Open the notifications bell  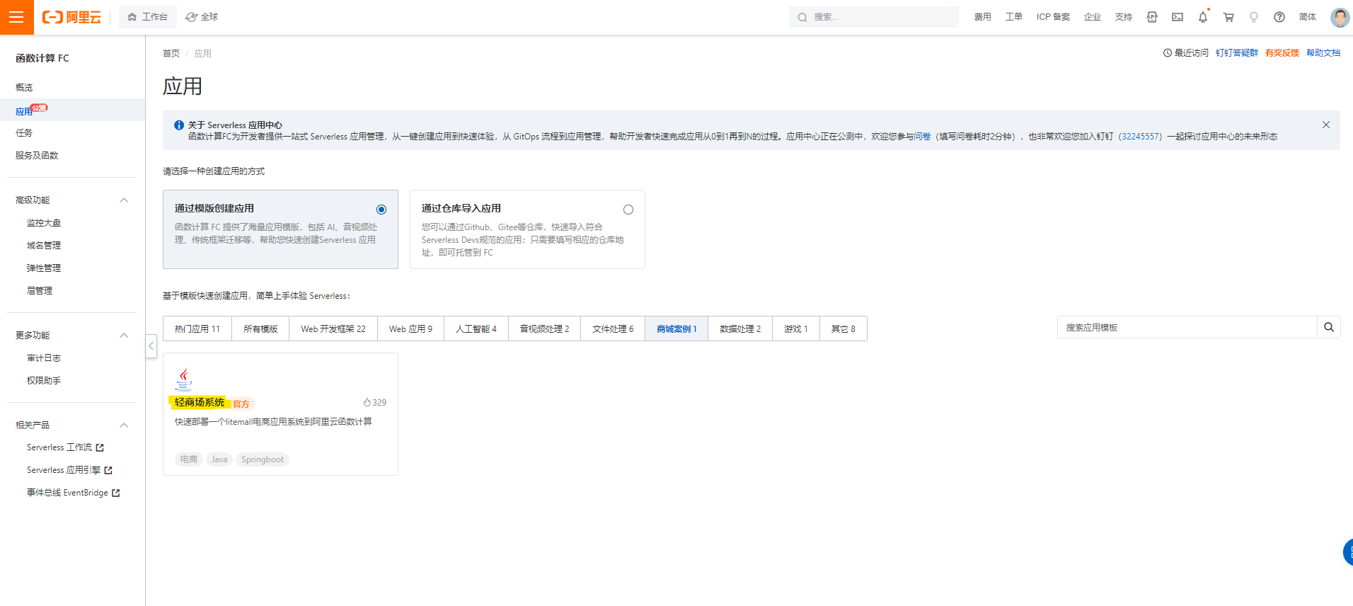coord(1203,17)
